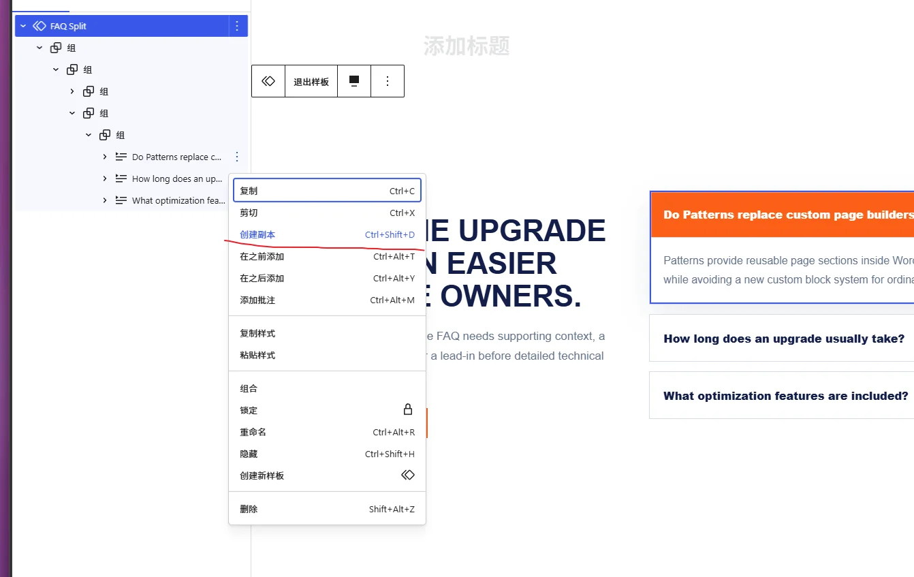
Task: Select the FAQ Split list item
Action: tap(131, 26)
